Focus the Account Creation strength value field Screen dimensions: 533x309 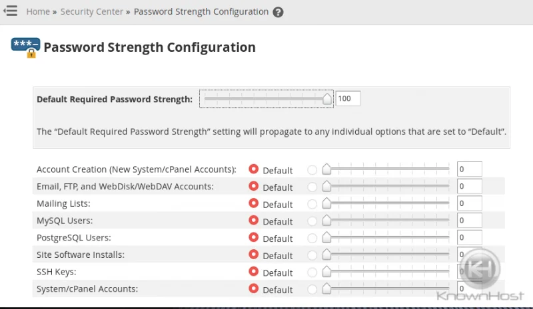[469, 169]
